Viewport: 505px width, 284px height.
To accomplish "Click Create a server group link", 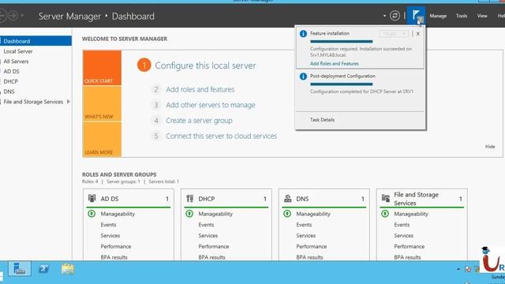I will click(199, 121).
